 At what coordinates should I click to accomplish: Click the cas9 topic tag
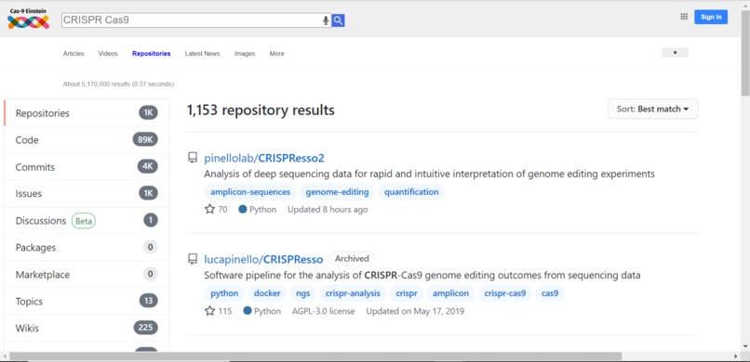[x=550, y=293]
